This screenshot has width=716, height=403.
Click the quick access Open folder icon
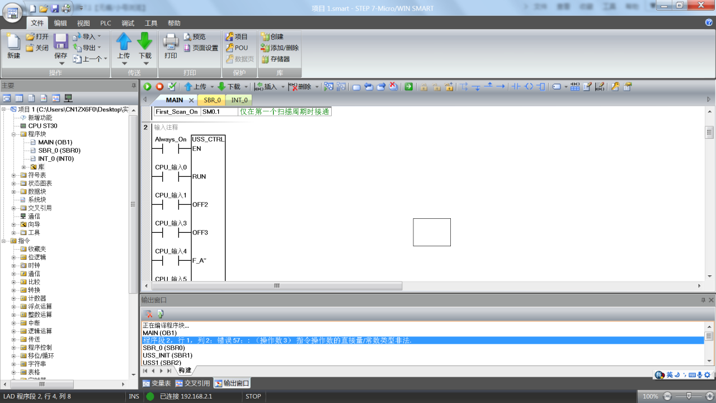[44, 8]
